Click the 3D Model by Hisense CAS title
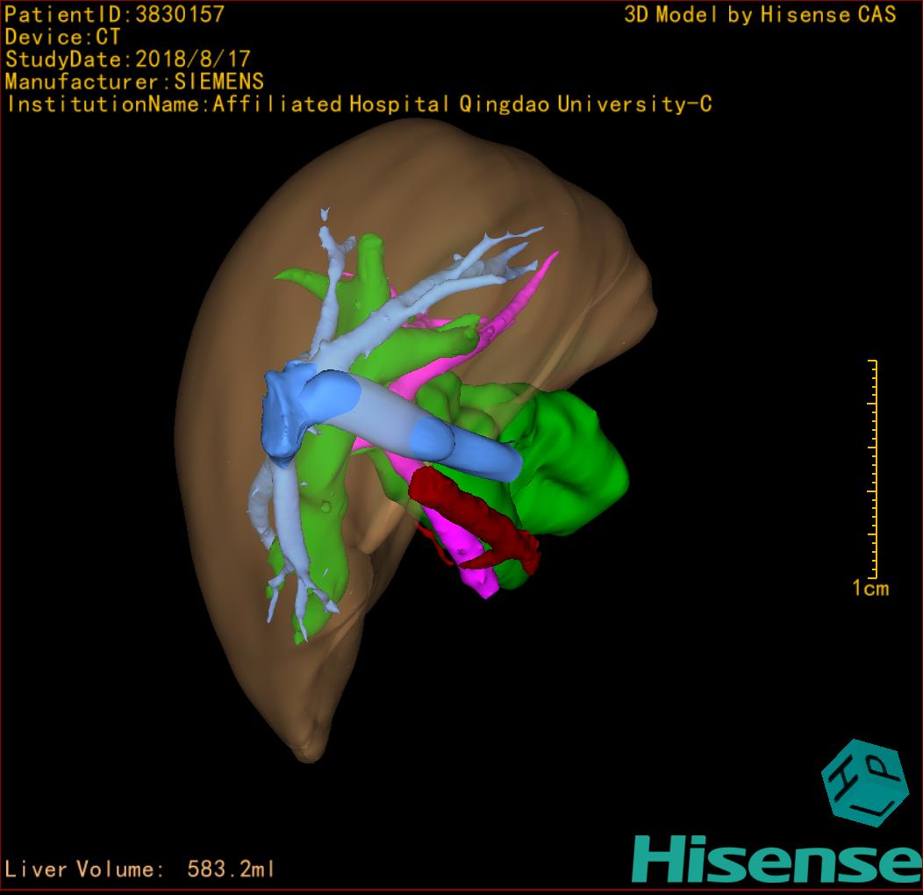The width and height of the screenshot is (923, 895). [760, 14]
